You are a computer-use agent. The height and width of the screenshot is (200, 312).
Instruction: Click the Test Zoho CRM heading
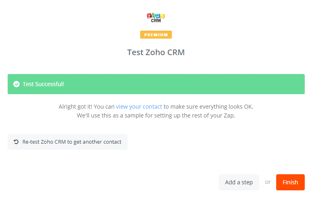click(x=156, y=52)
